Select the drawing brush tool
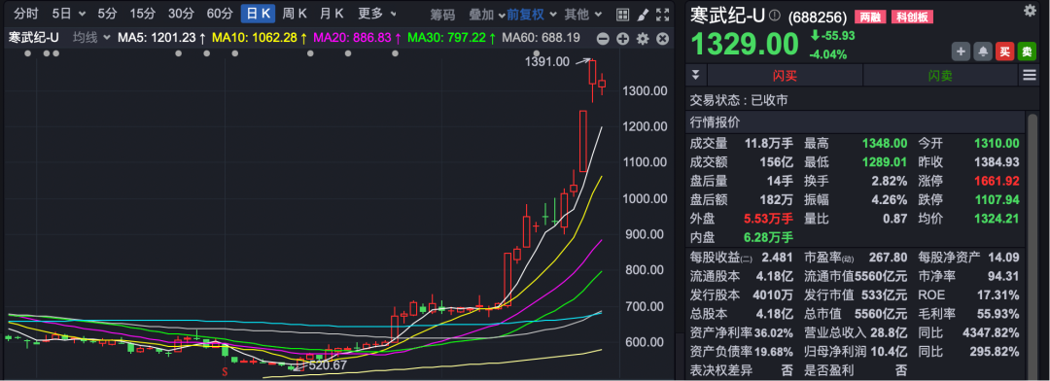 click(643, 14)
